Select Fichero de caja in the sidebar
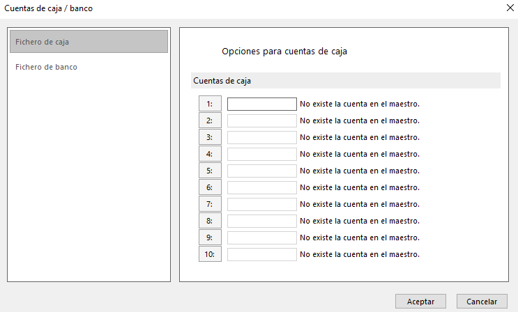 89,42
